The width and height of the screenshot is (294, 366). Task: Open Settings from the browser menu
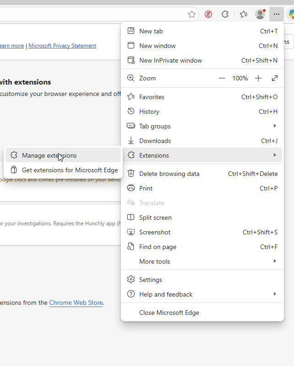151,280
